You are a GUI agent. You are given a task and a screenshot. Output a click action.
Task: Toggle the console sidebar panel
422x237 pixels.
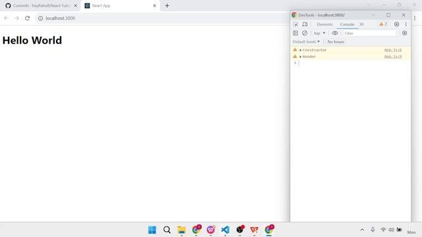[x=295, y=33]
